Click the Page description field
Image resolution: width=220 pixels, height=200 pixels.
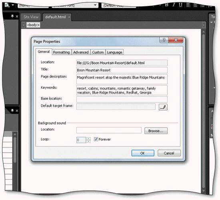(122, 79)
